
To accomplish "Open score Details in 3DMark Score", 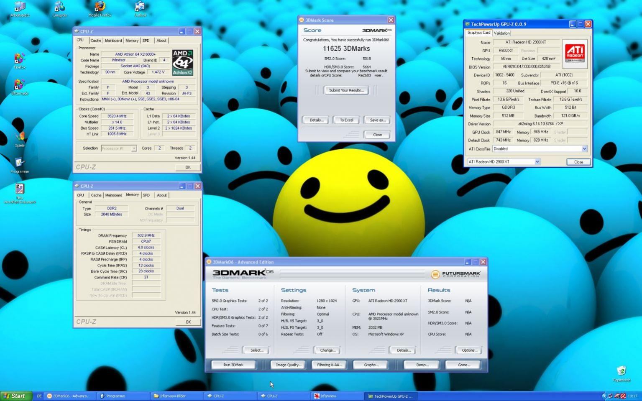I will point(316,120).
